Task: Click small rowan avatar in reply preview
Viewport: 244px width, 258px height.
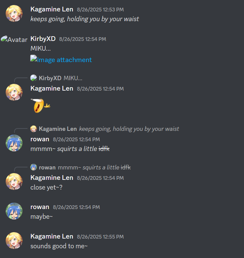Action: point(34,167)
